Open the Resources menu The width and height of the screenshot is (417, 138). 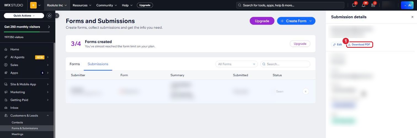click(82, 5)
